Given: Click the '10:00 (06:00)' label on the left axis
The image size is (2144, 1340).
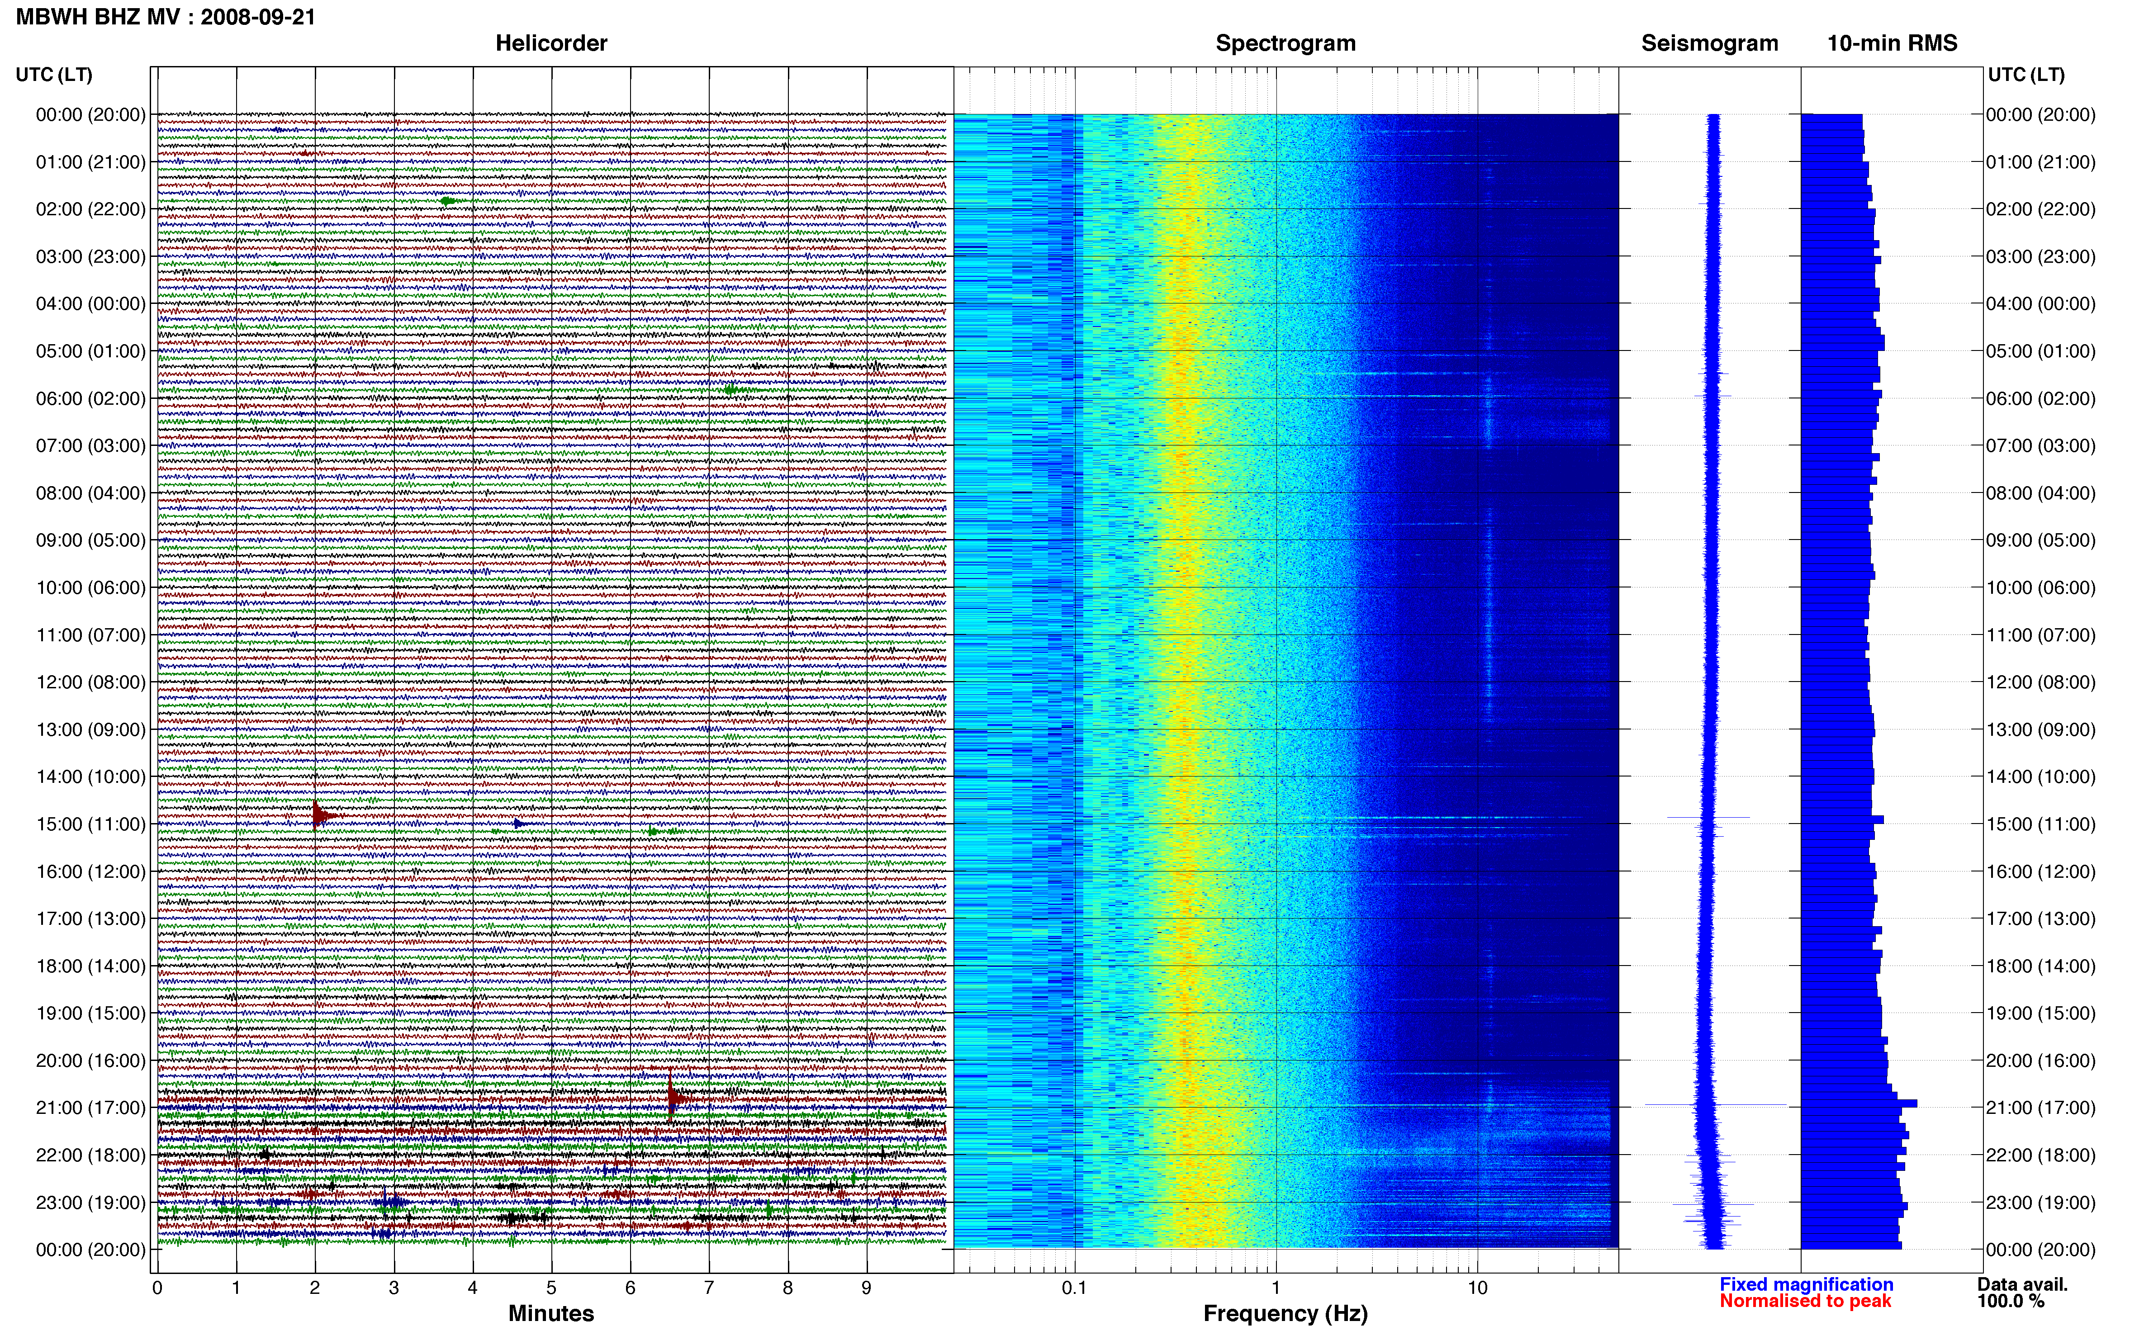Looking at the screenshot, I should [x=90, y=587].
